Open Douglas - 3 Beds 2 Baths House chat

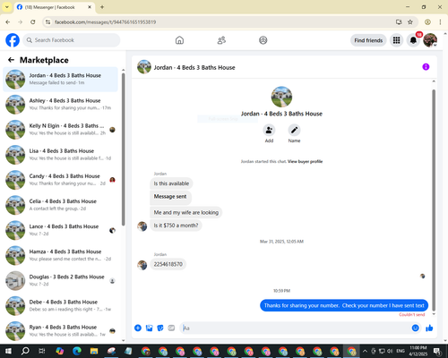click(x=60, y=280)
